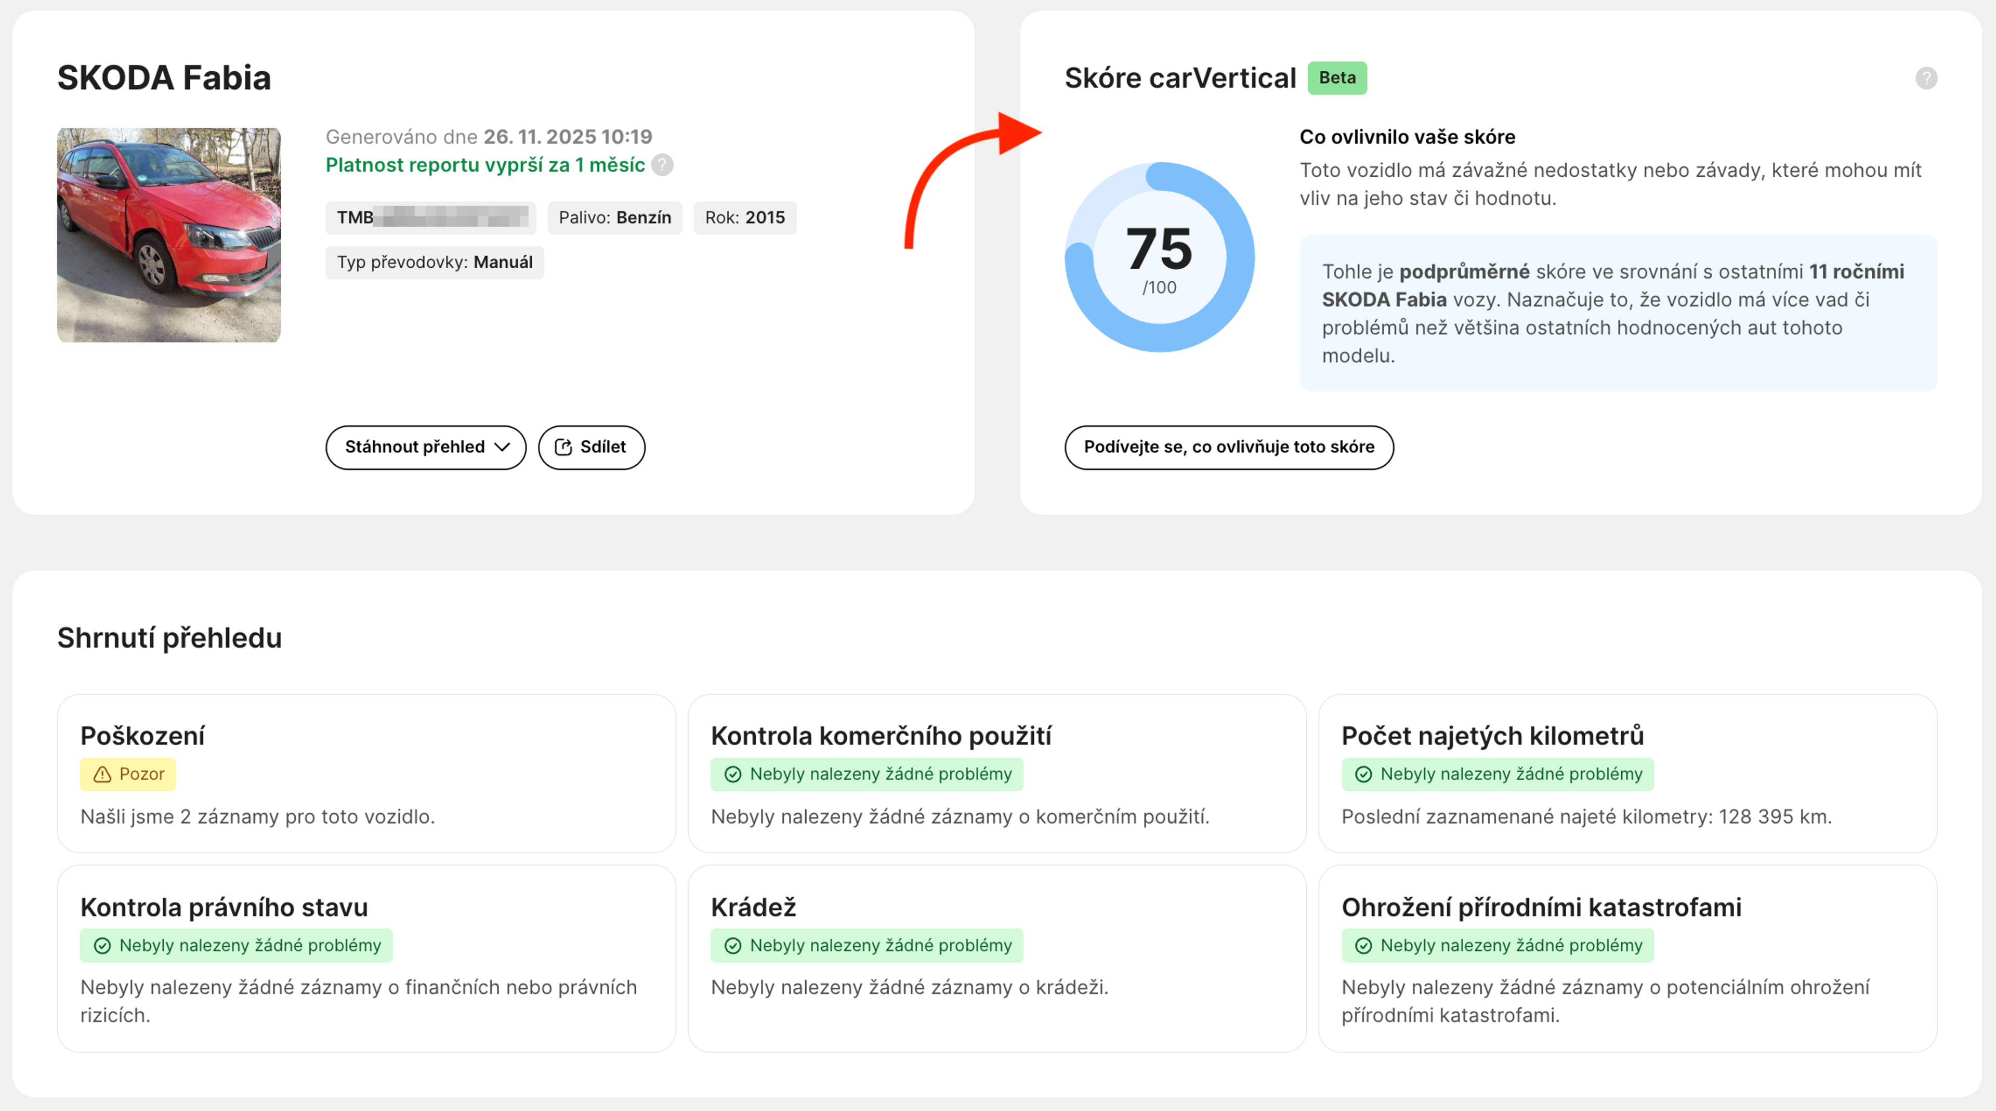
Task: Click the yellow Pozor warning badge
Action: 128,774
